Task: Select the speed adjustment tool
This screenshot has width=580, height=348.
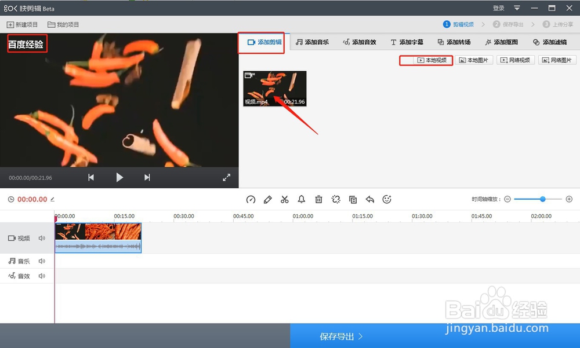Action: pyautogui.click(x=251, y=199)
